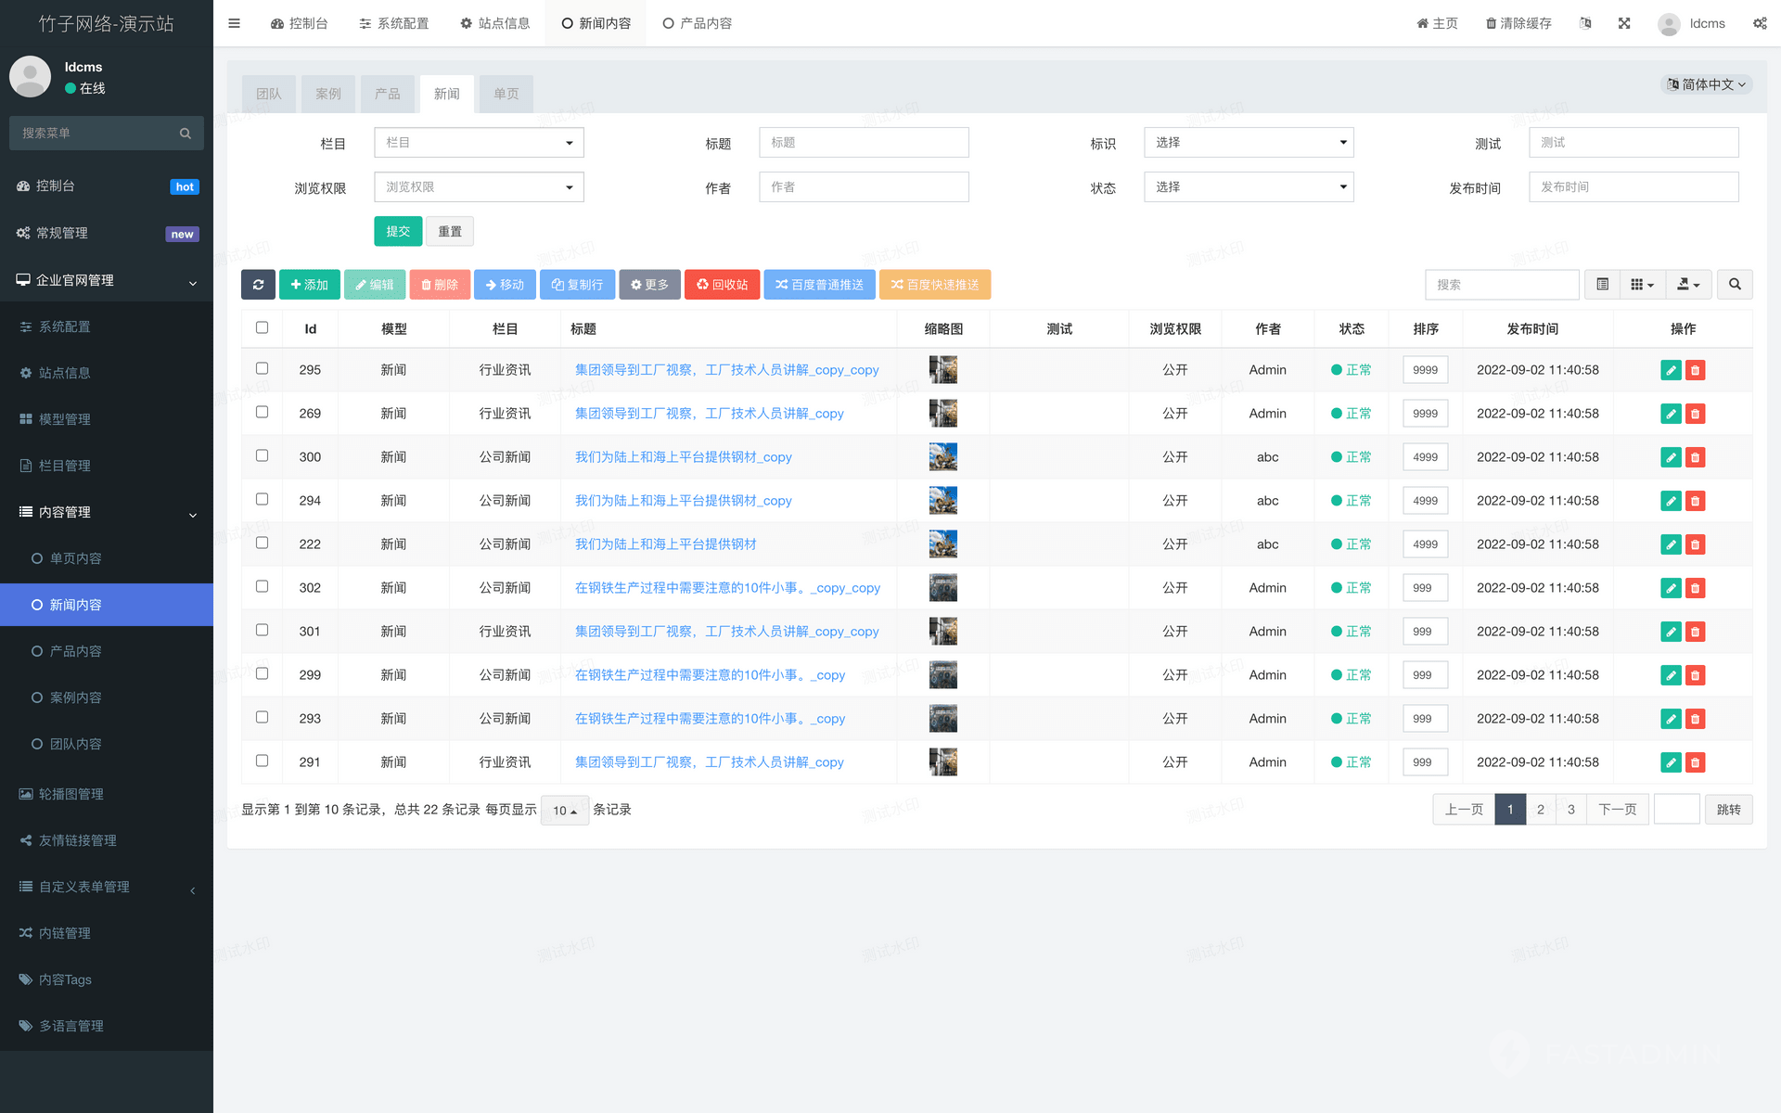Click the red delete icon for row 300
Screen dimensions: 1781x1113
tap(1695, 457)
